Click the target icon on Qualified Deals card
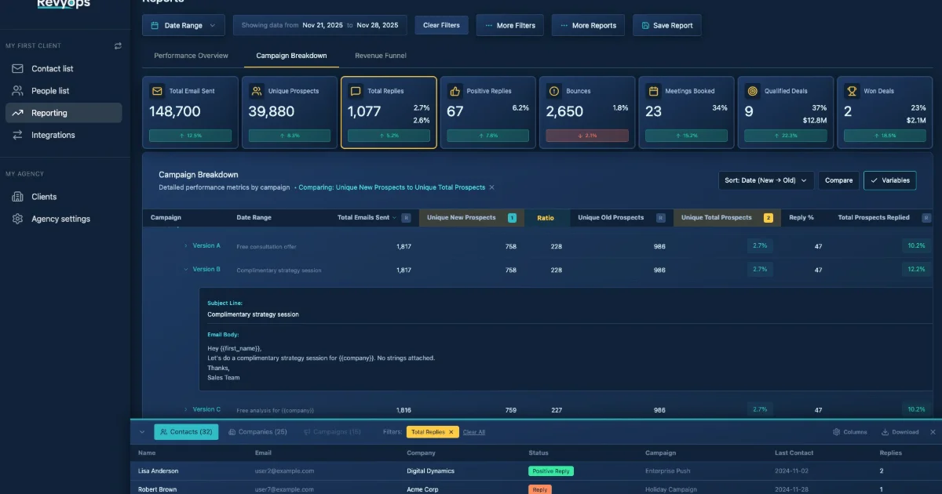This screenshot has height=494, width=942. coord(752,91)
